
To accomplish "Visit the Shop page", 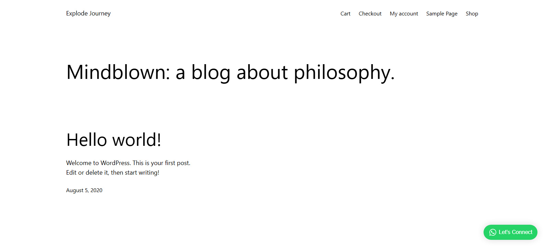I will (472, 14).
